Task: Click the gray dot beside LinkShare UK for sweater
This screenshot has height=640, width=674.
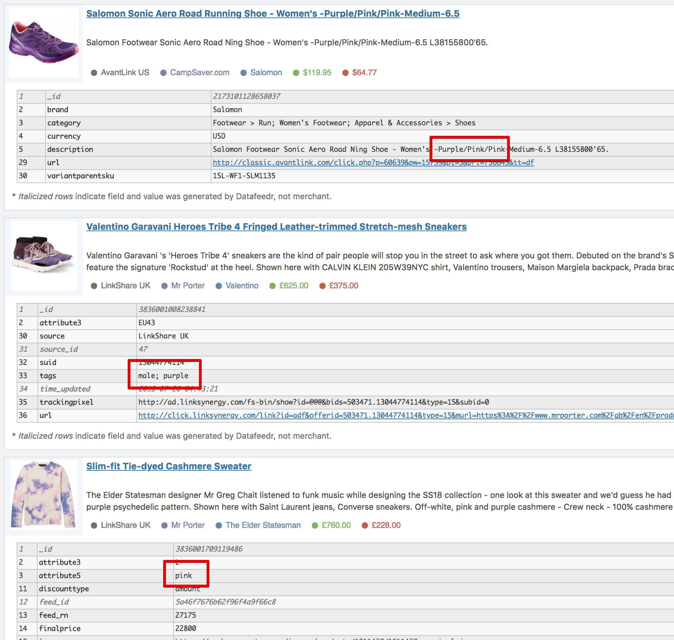Action: (94, 525)
